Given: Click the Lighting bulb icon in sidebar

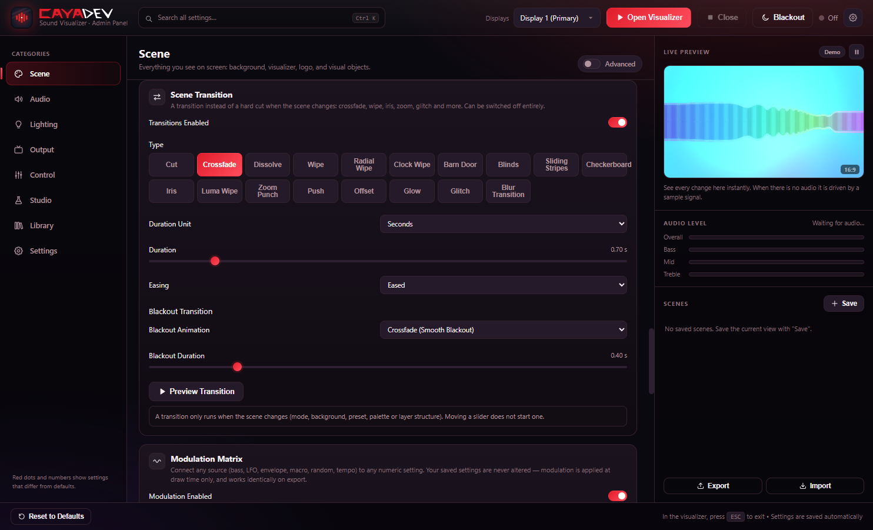Looking at the screenshot, I should pos(19,124).
